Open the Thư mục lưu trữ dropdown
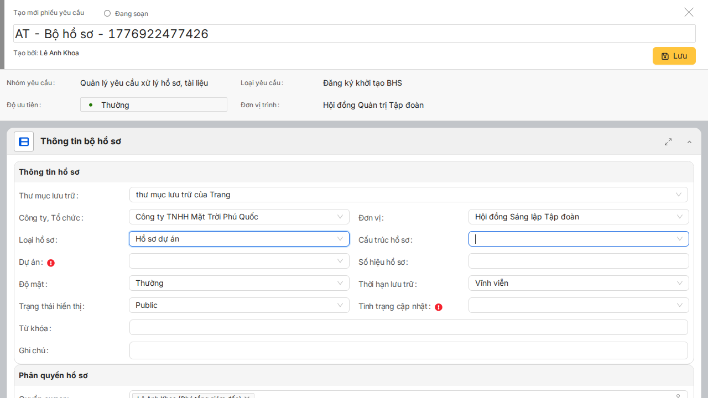The width and height of the screenshot is (708, 398). coord(408,195)
